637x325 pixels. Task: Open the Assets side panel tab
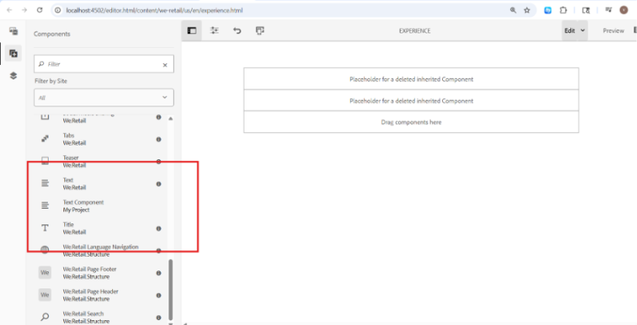[x=13, y=31]
